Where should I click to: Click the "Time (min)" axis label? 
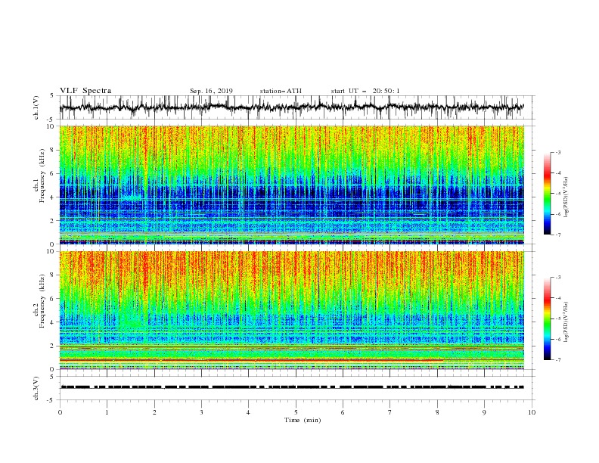tap(303, 420)
